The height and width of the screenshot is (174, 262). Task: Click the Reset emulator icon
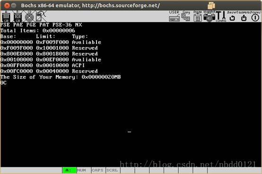click(232, 16)
